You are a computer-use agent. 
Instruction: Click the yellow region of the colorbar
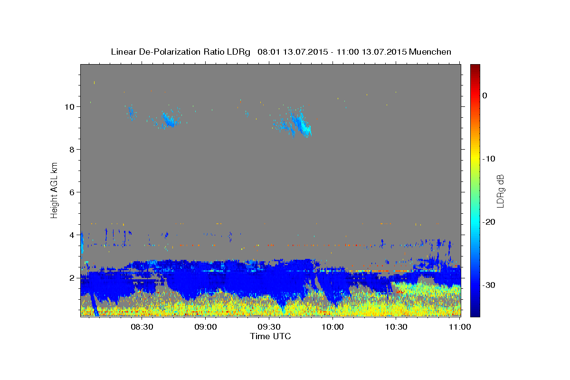(x=475, y=159)
